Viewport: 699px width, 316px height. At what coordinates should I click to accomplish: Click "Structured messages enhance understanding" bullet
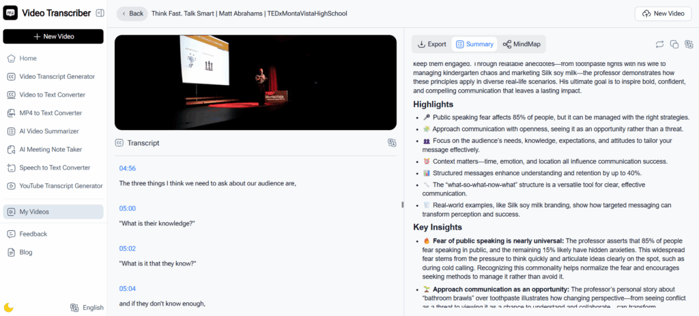[x=532, y=173]
